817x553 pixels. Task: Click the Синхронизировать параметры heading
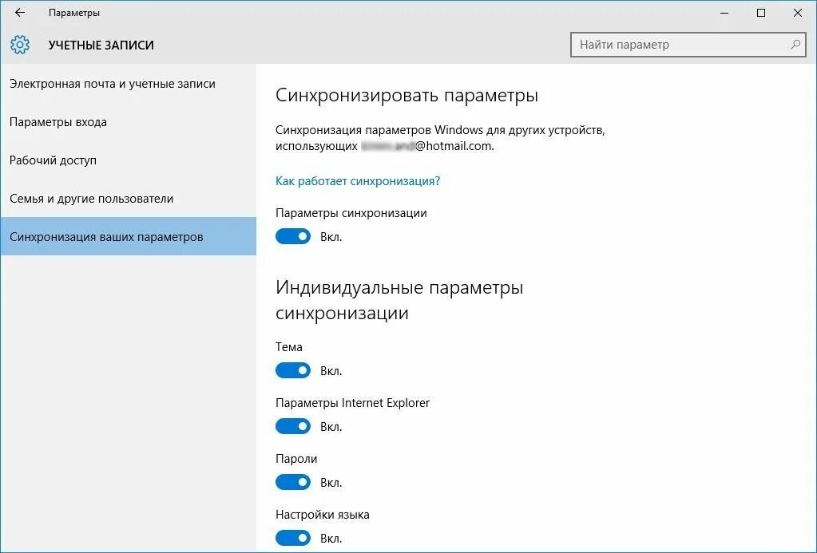(x=407, y=96)
